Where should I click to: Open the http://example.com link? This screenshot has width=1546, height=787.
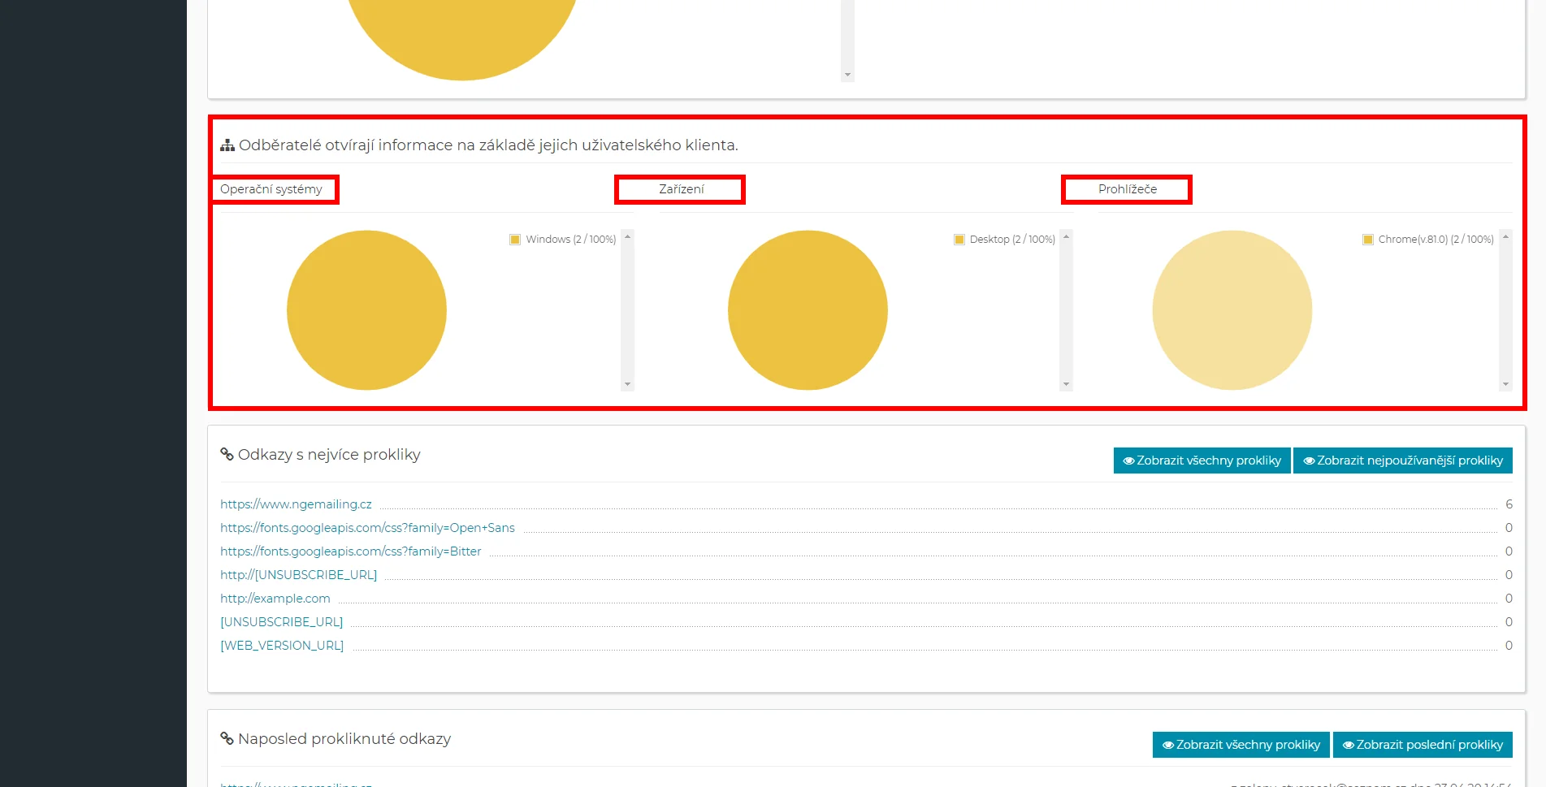coord(275,599)
